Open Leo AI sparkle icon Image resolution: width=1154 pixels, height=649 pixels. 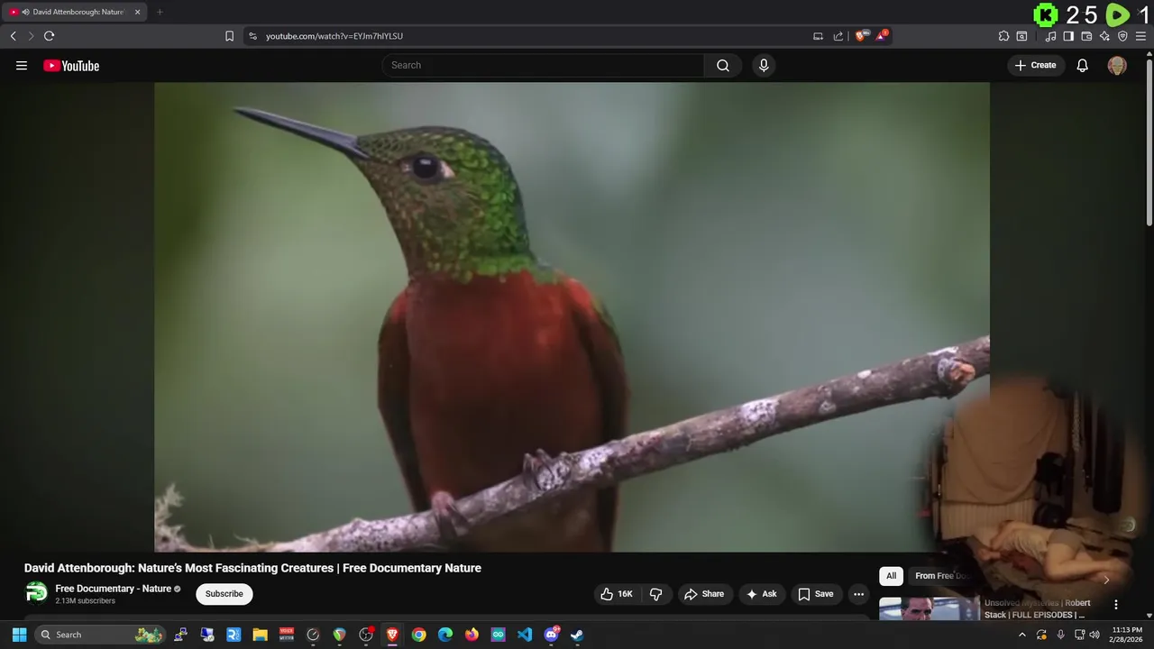[1104, 36]
